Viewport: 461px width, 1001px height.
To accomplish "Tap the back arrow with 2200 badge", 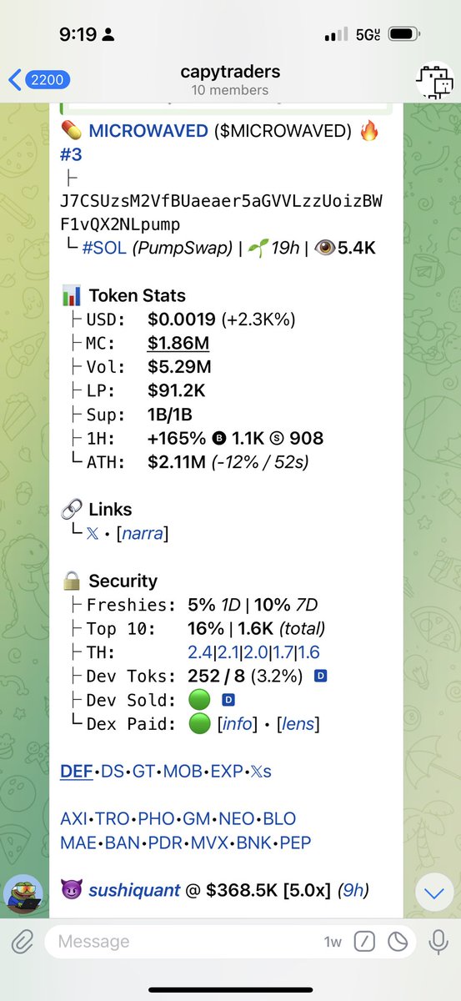I will [39, 80].
